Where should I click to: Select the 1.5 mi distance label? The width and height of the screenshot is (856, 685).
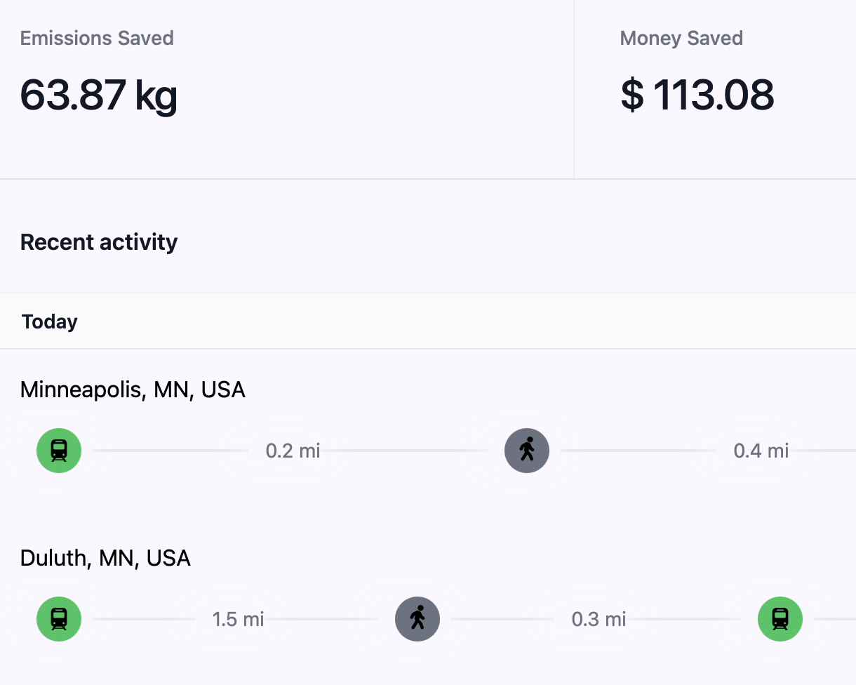(x=239, y=619)
